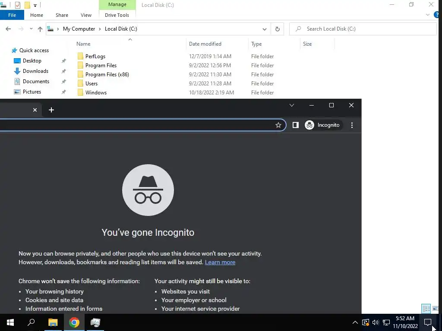Select the Program Files folder

[x=101, y=66]
